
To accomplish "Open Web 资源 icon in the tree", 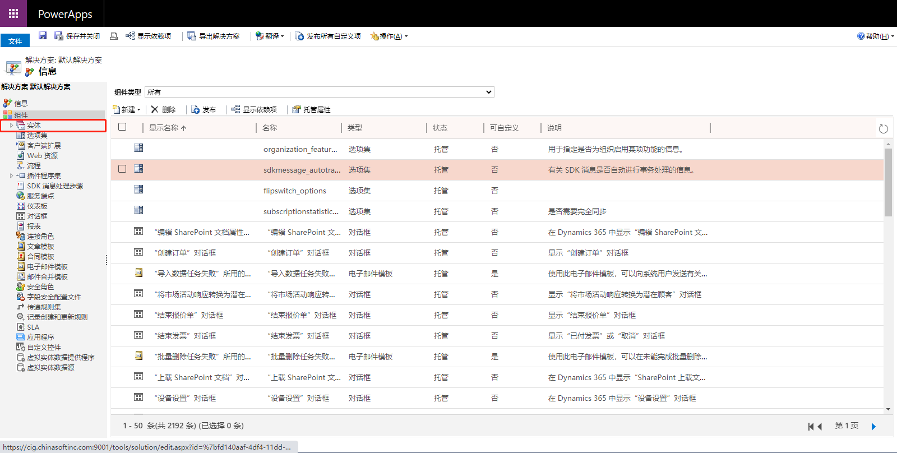I will pos(21,156).
